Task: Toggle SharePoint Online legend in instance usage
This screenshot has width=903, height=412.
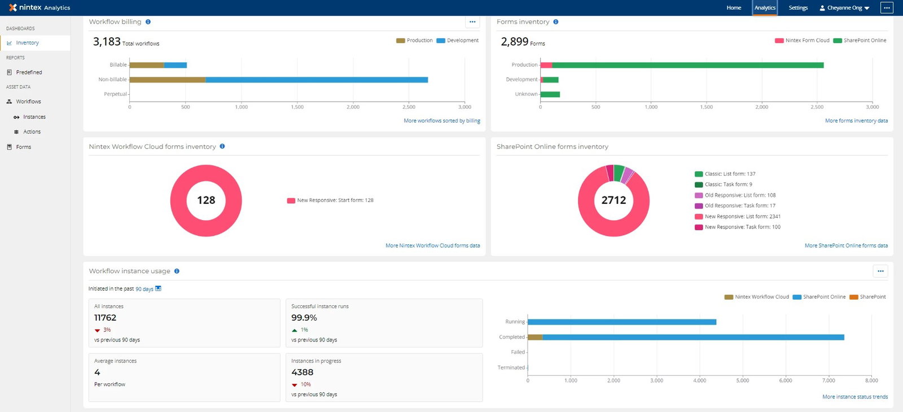Action: click(x=819, y=297)
